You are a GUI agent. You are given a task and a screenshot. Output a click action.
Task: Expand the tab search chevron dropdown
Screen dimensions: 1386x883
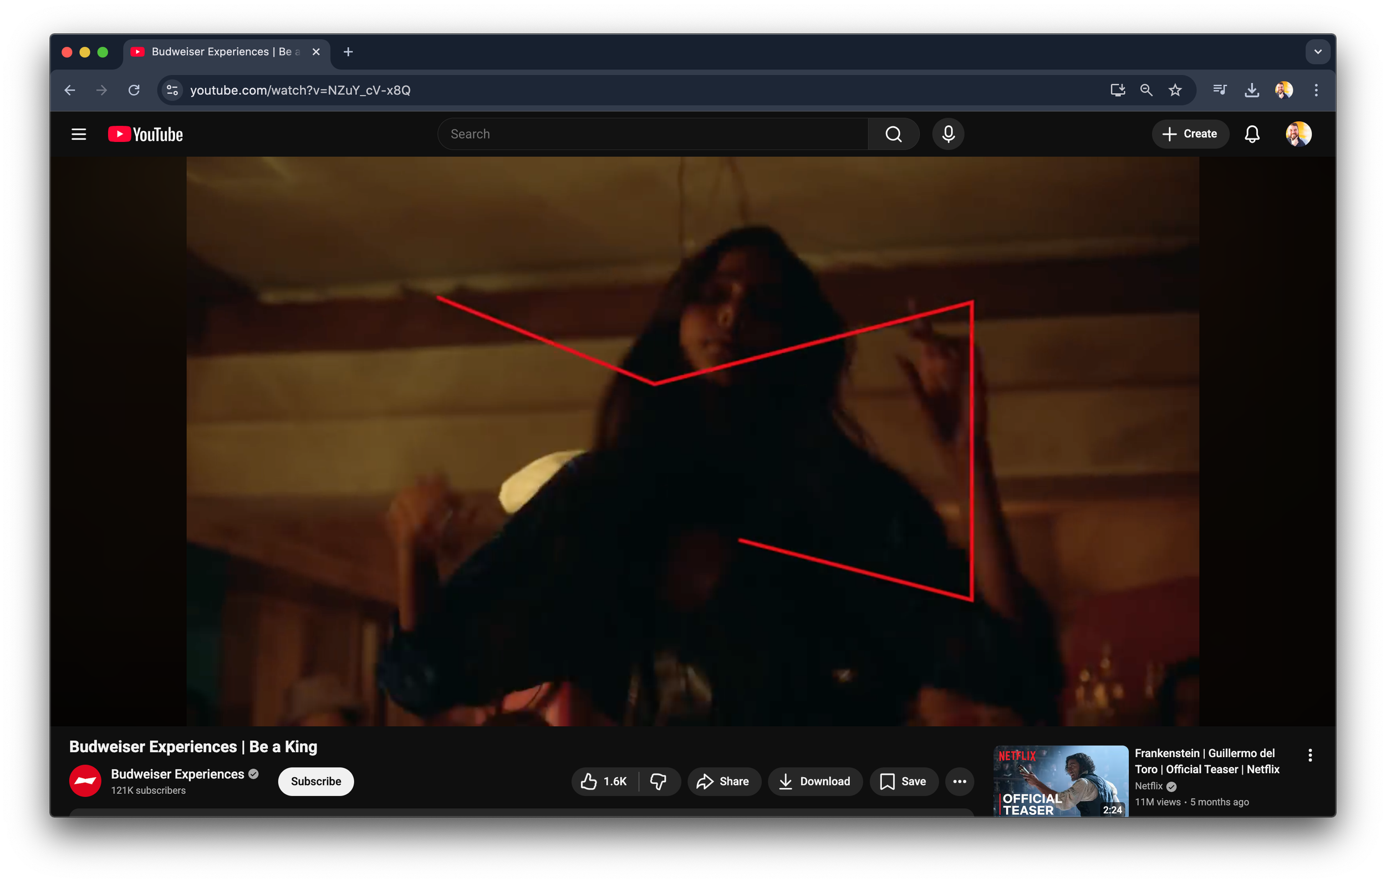pos(1317,52)
